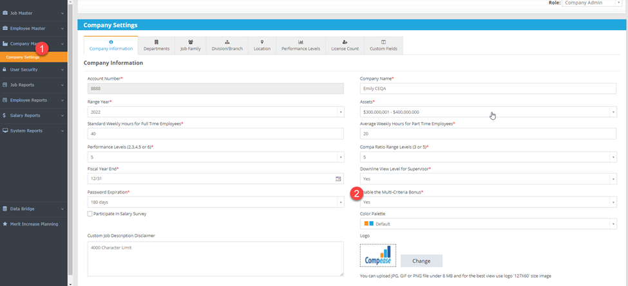
Task: Open the Password Expiration dropdown
Action: (x=216, y=202)
